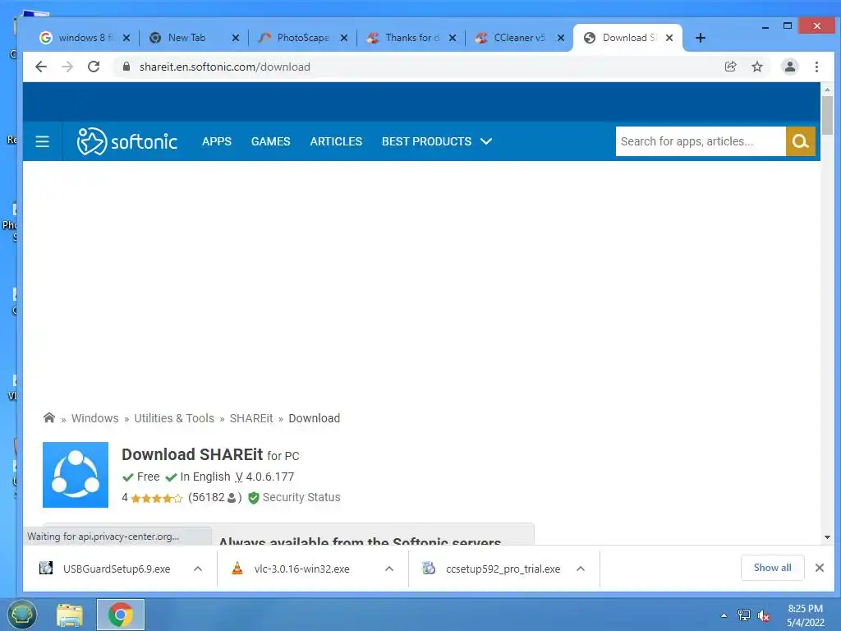Image resolution: width=841 pixels, height=631 pixels.
Task: Expand options for ccsetup592_pro_trial.exe download
Action: coord(581,569)
